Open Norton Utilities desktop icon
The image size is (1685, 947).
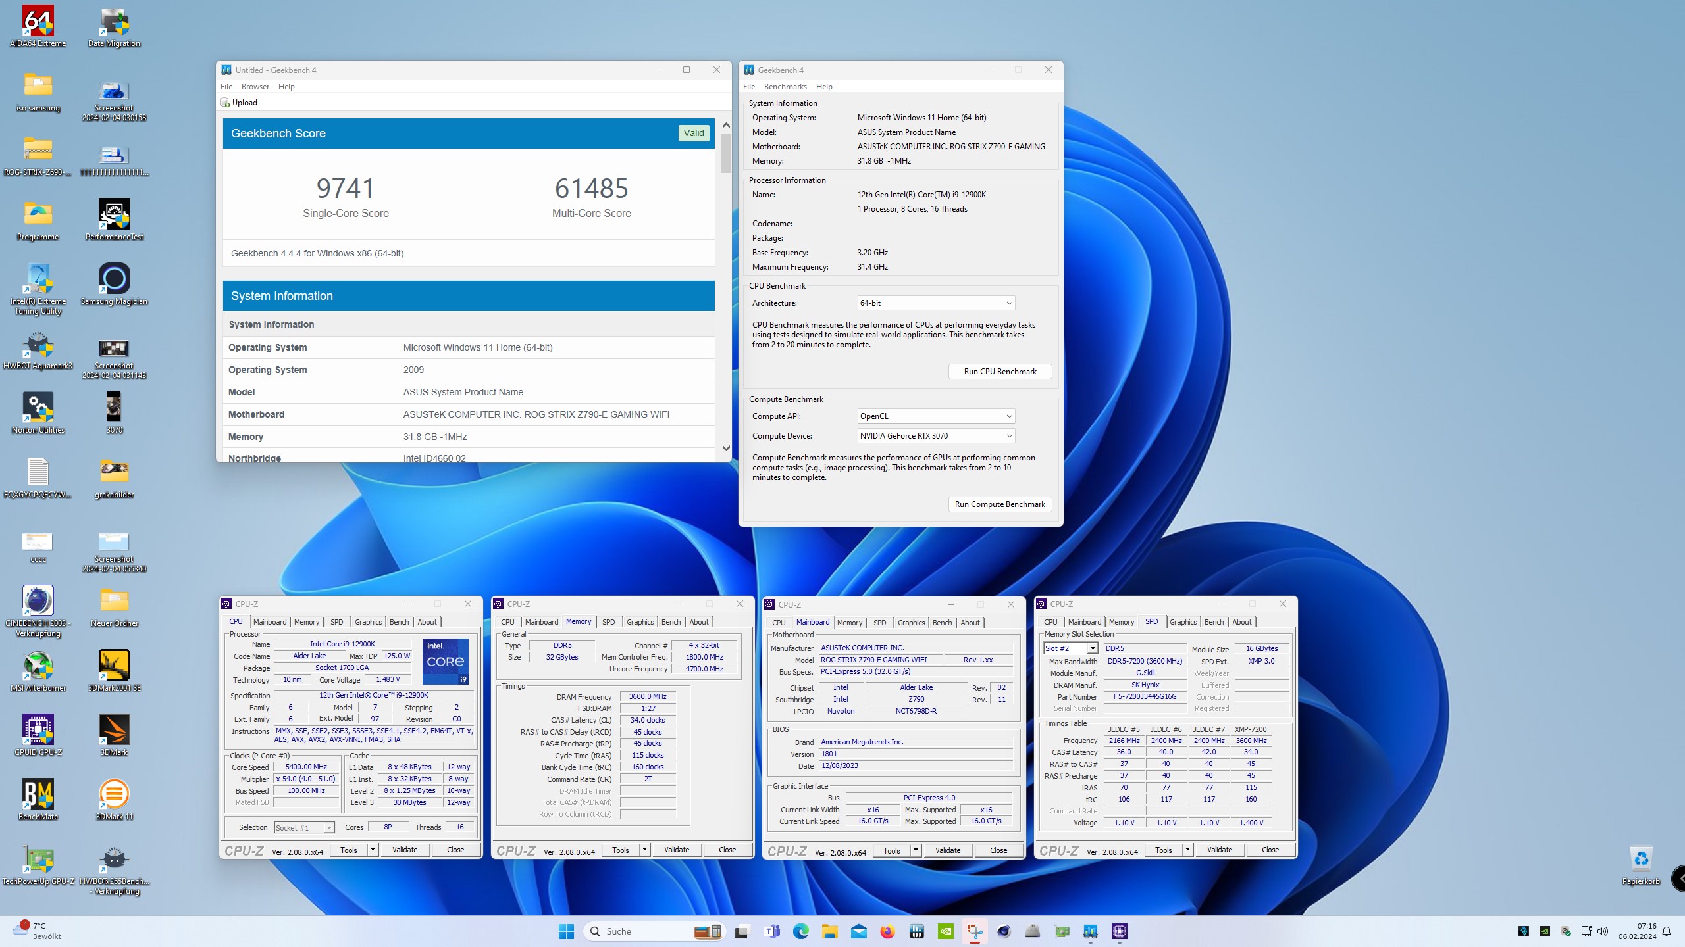click(38, 413)
